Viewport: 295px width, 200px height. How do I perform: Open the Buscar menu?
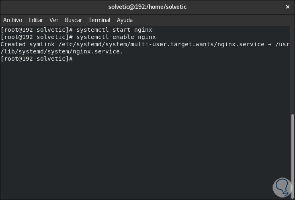click(x=73, y=20)
